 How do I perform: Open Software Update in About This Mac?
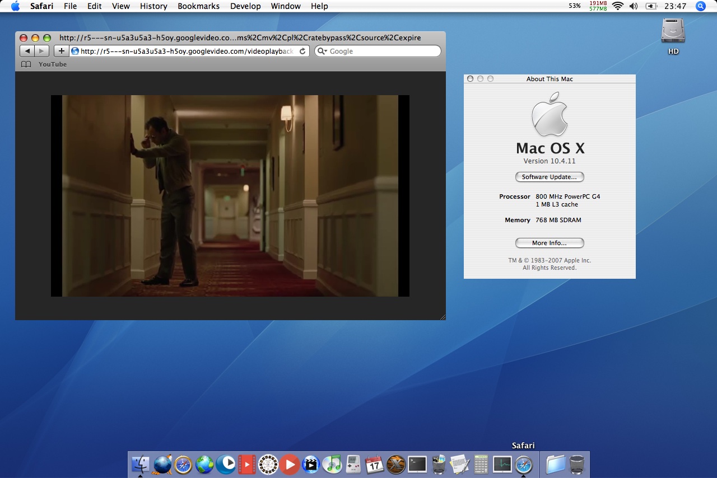(x=550, y=177)
